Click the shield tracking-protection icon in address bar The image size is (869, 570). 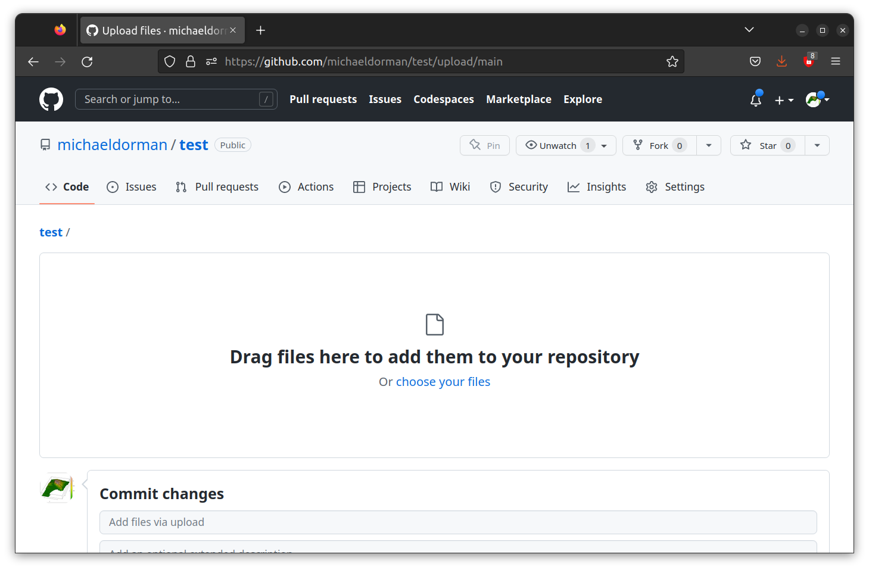tap(170, 61)
